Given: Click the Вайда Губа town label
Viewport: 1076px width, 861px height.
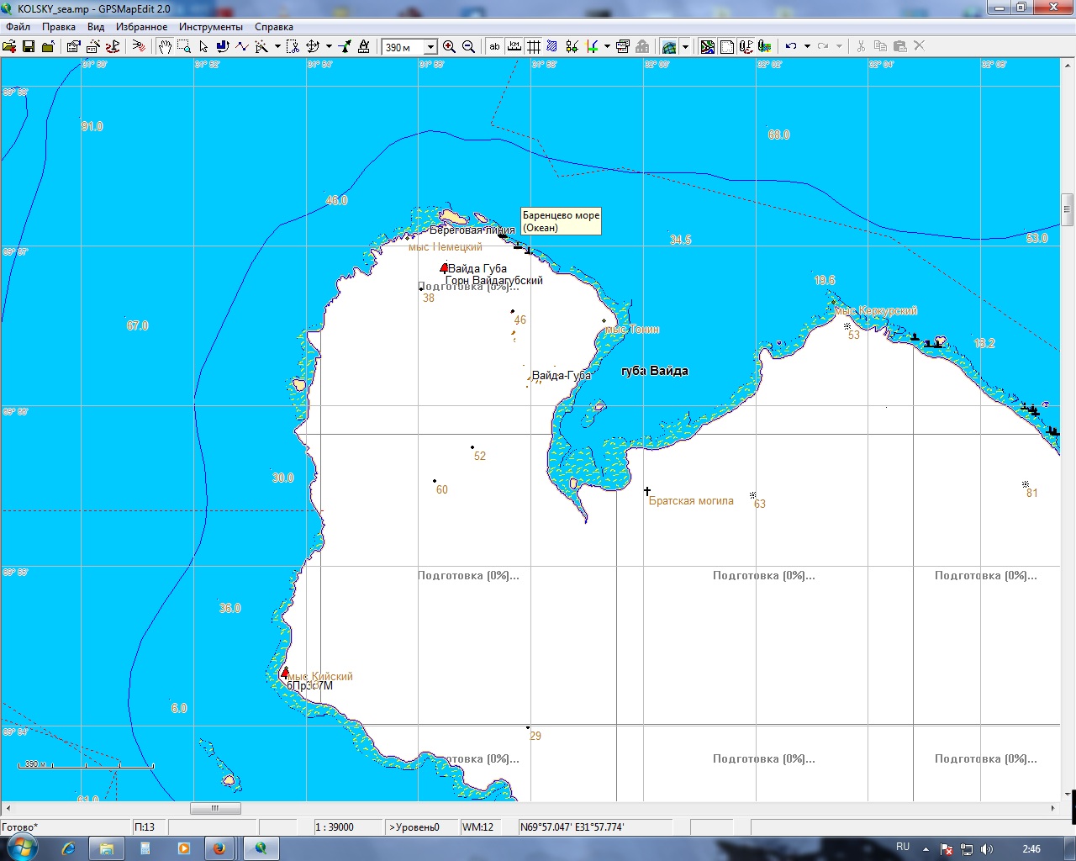Looking at the screenshot, I should tap(477, 269).
